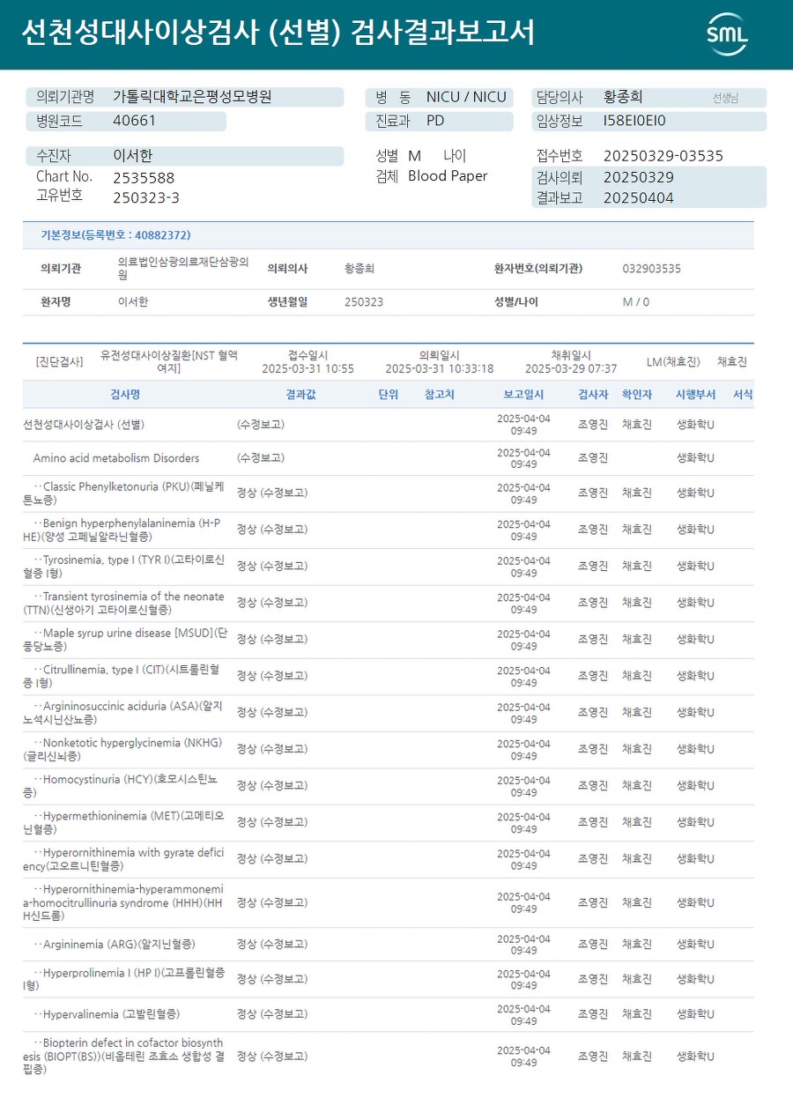Click hospital name 가톨릭대학교은평성모병원

(x=192, y=97)
